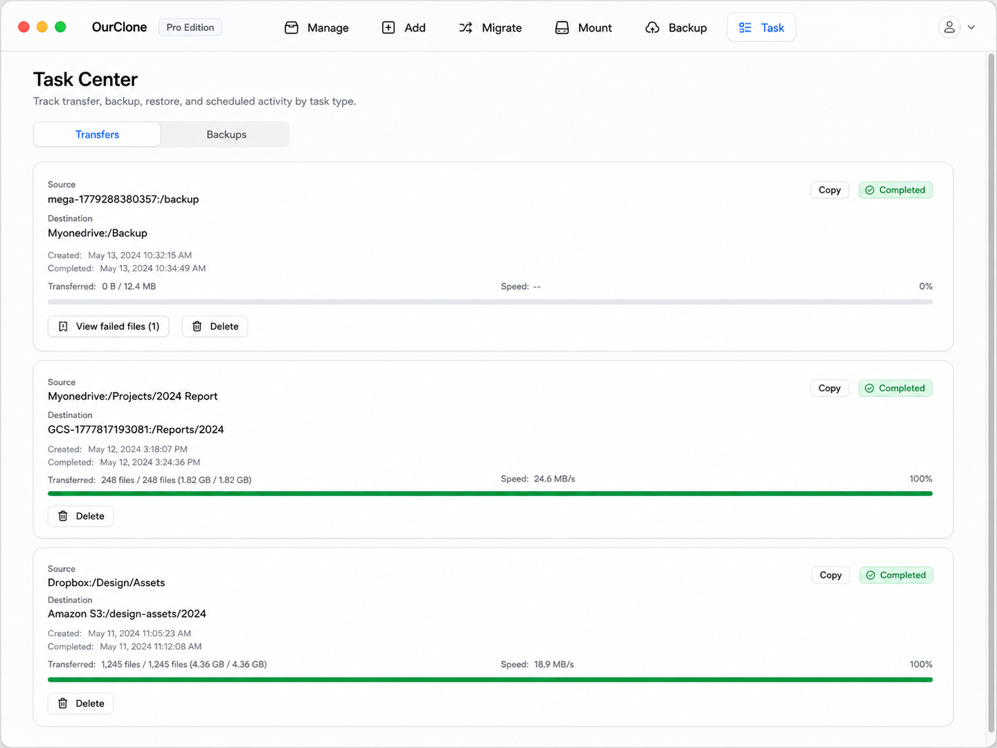The height and width of the screenshot is (748, 997).
Task: Click source path Myonedrive:/Projects/2024 Report
Action: pyautogui.click(x=132, y=396)
